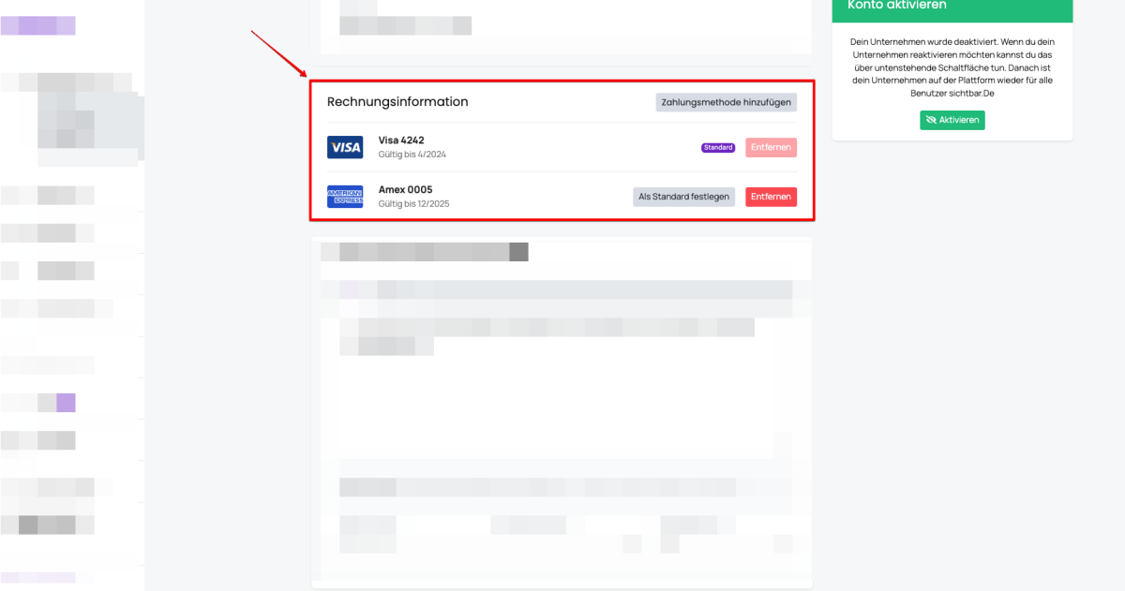The image size is (1125, 591).
Task: Click the Rechnungsinformation heading
Action: (x=397, y=101)
